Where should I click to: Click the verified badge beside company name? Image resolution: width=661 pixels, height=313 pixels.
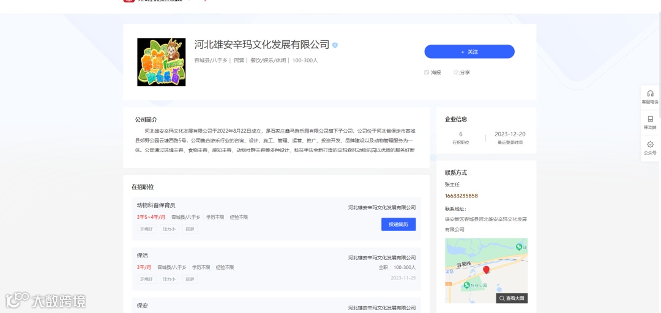tap(335, 45)
